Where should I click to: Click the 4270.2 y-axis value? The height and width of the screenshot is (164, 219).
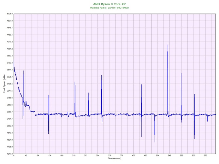point(10,42)
